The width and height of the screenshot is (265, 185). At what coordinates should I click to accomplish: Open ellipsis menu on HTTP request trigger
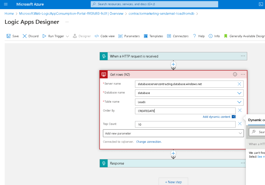pos(243,56)
